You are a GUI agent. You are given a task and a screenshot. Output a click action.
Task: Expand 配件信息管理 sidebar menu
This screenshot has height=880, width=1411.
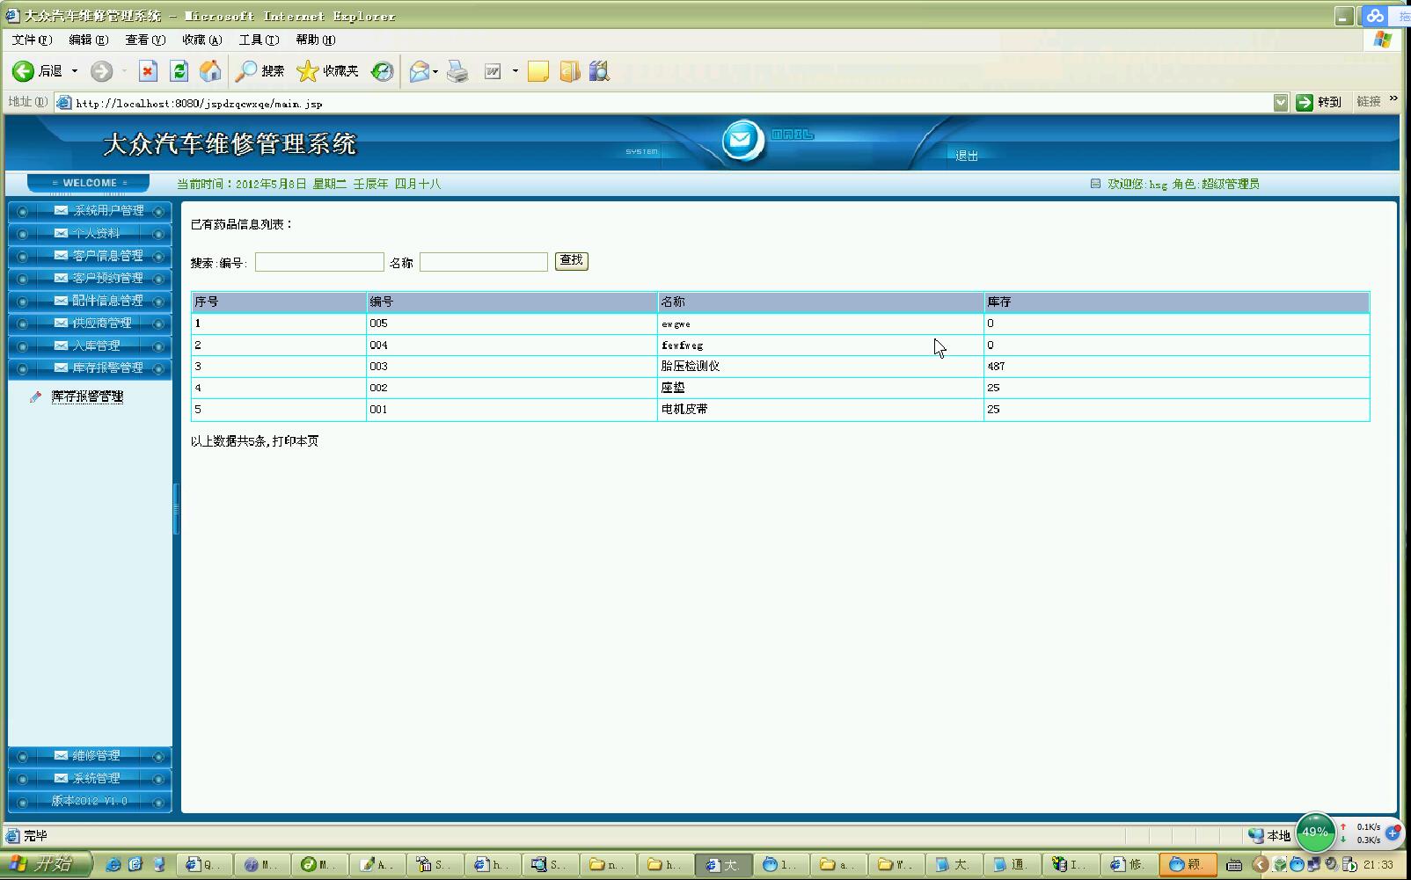pyautogui.click(x=90, y=301)
